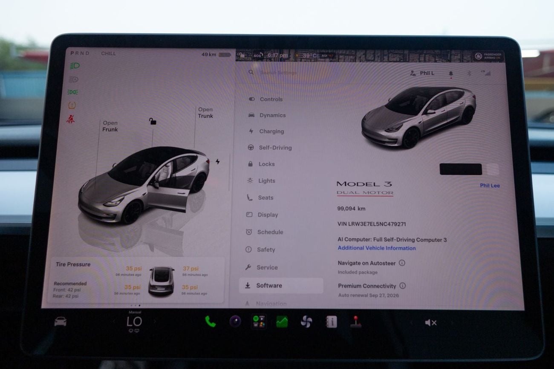The height and width of the screenshot is (369, 554).
Task: Tap the PRND gear indicator
Action: pos(80,53)
